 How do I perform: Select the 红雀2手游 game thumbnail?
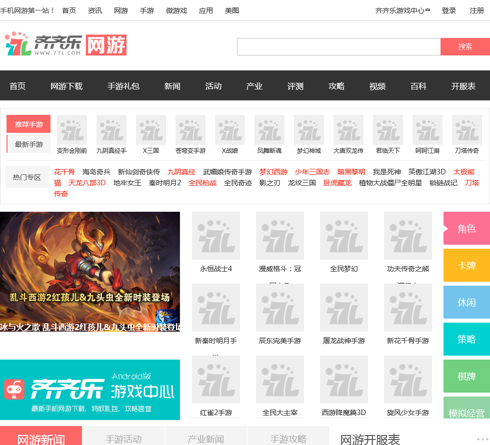click(x=216, y=380)
